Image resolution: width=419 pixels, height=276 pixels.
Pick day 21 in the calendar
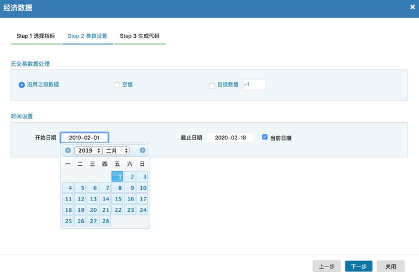click(105, 210)
